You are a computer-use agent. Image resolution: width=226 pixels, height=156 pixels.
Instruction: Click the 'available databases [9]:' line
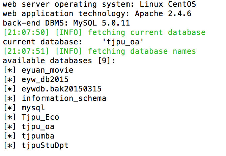click(x=59, y=61)
